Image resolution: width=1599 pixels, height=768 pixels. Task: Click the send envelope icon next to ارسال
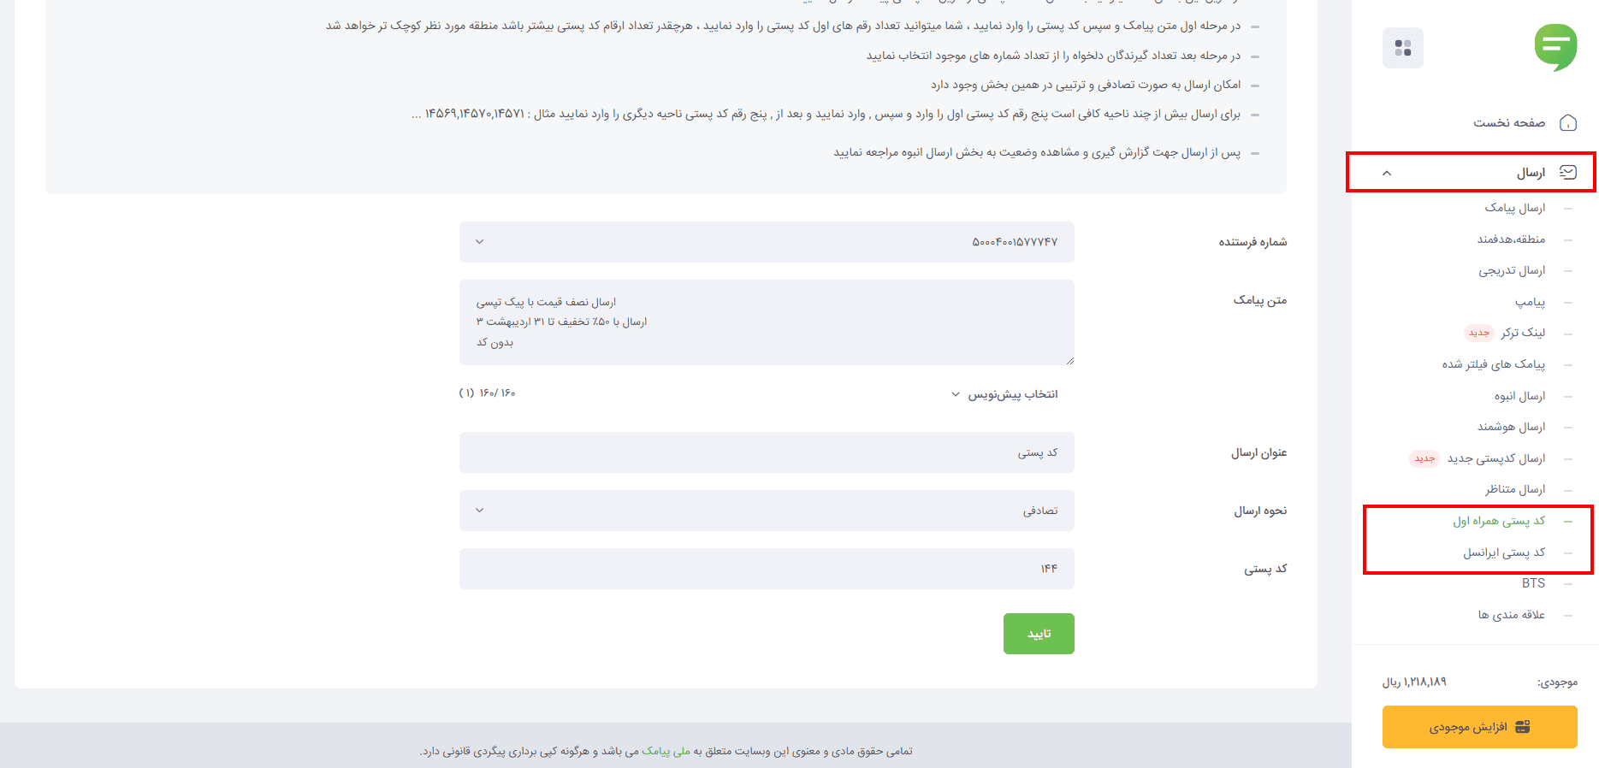tap(1570, 171)
